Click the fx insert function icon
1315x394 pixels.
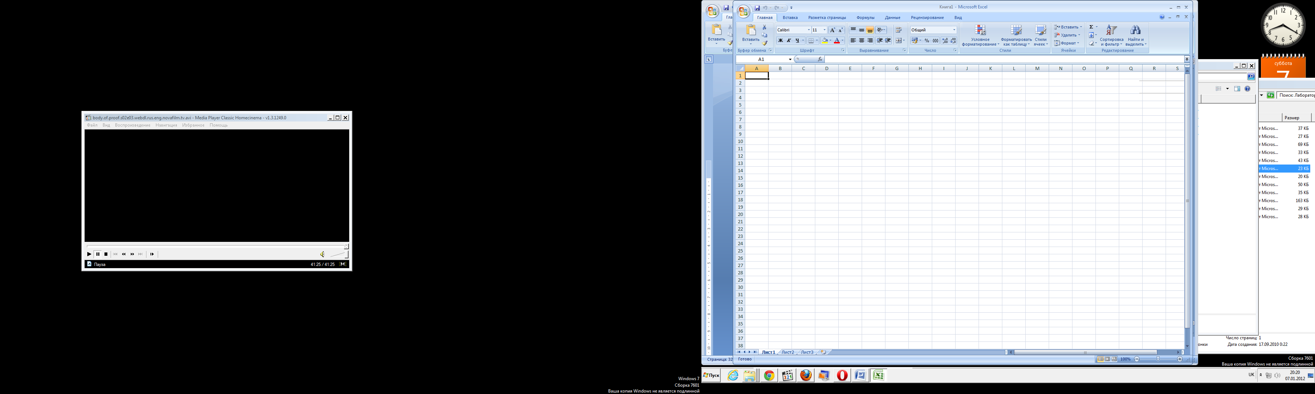point(820,59)
